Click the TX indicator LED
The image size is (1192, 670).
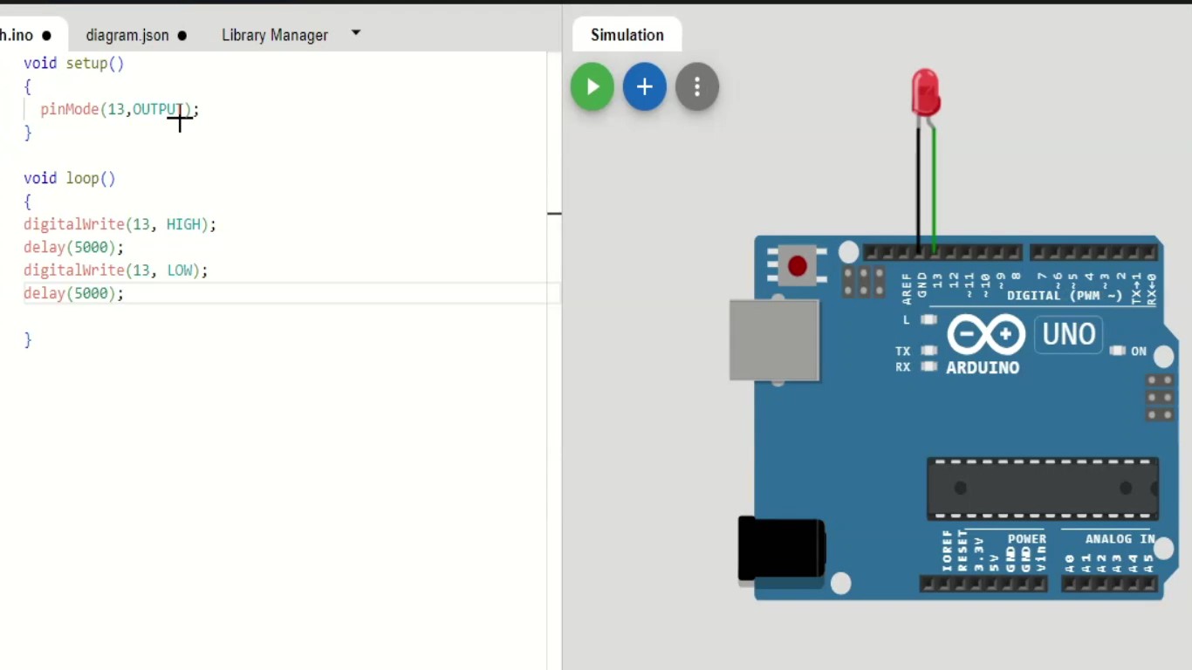(x=928, y=352)
